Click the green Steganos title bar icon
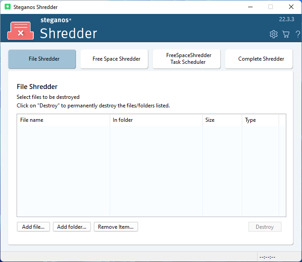Screen dimensions: 302x262 pos(8,7)
